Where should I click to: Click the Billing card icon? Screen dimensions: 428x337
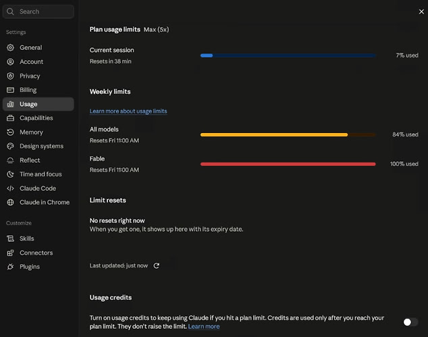click(x=10, y=90)
